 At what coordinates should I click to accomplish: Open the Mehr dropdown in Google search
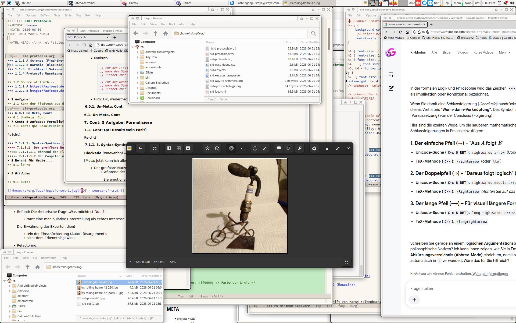click(x=504, y=52)
